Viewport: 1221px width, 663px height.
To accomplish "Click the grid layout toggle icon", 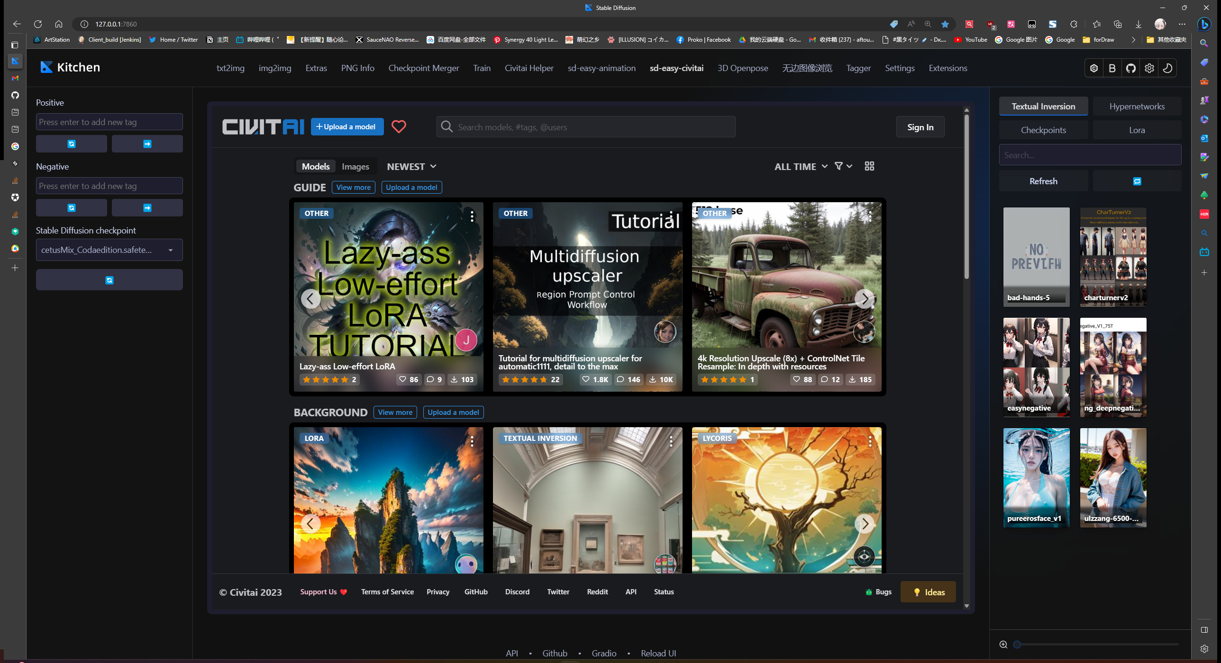I will click(x=870, y=167).
